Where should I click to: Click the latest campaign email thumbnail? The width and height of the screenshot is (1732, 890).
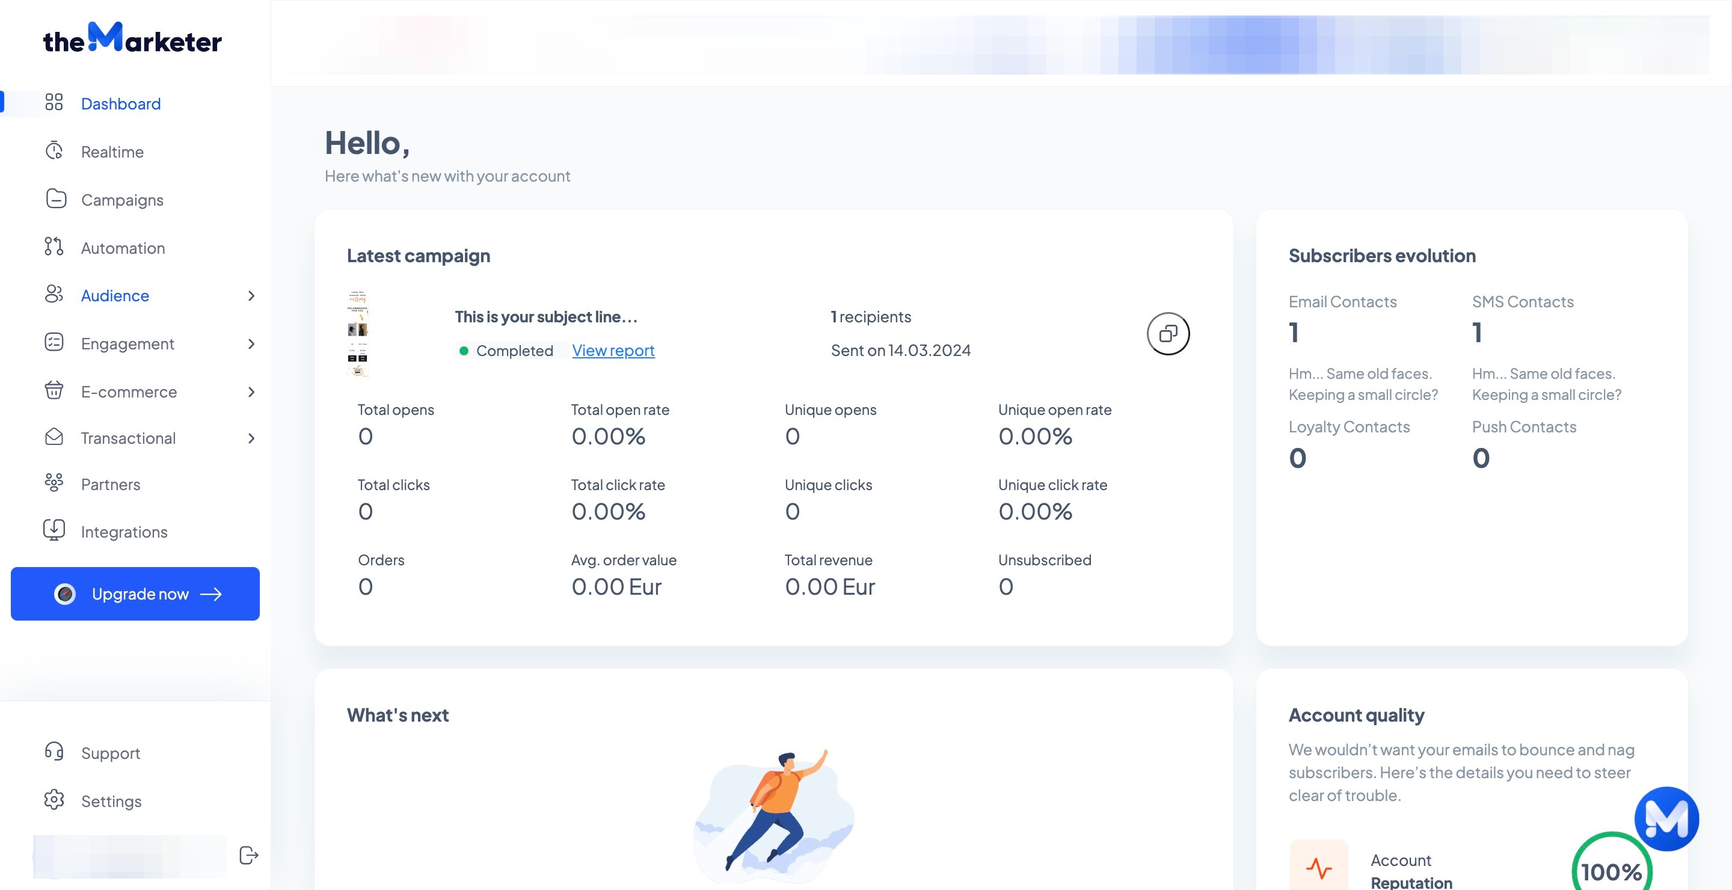pos(357,333)
